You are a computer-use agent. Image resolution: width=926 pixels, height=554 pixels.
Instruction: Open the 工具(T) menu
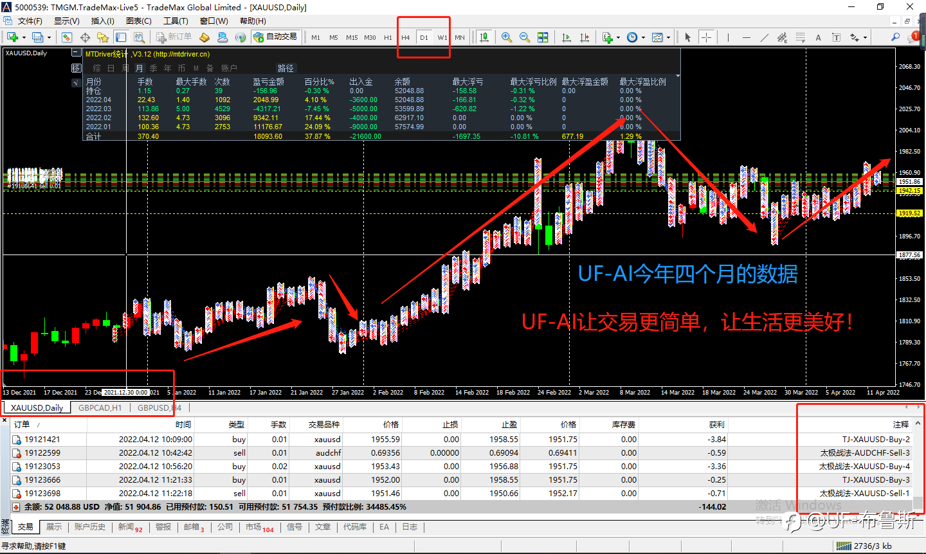(176, 21)
